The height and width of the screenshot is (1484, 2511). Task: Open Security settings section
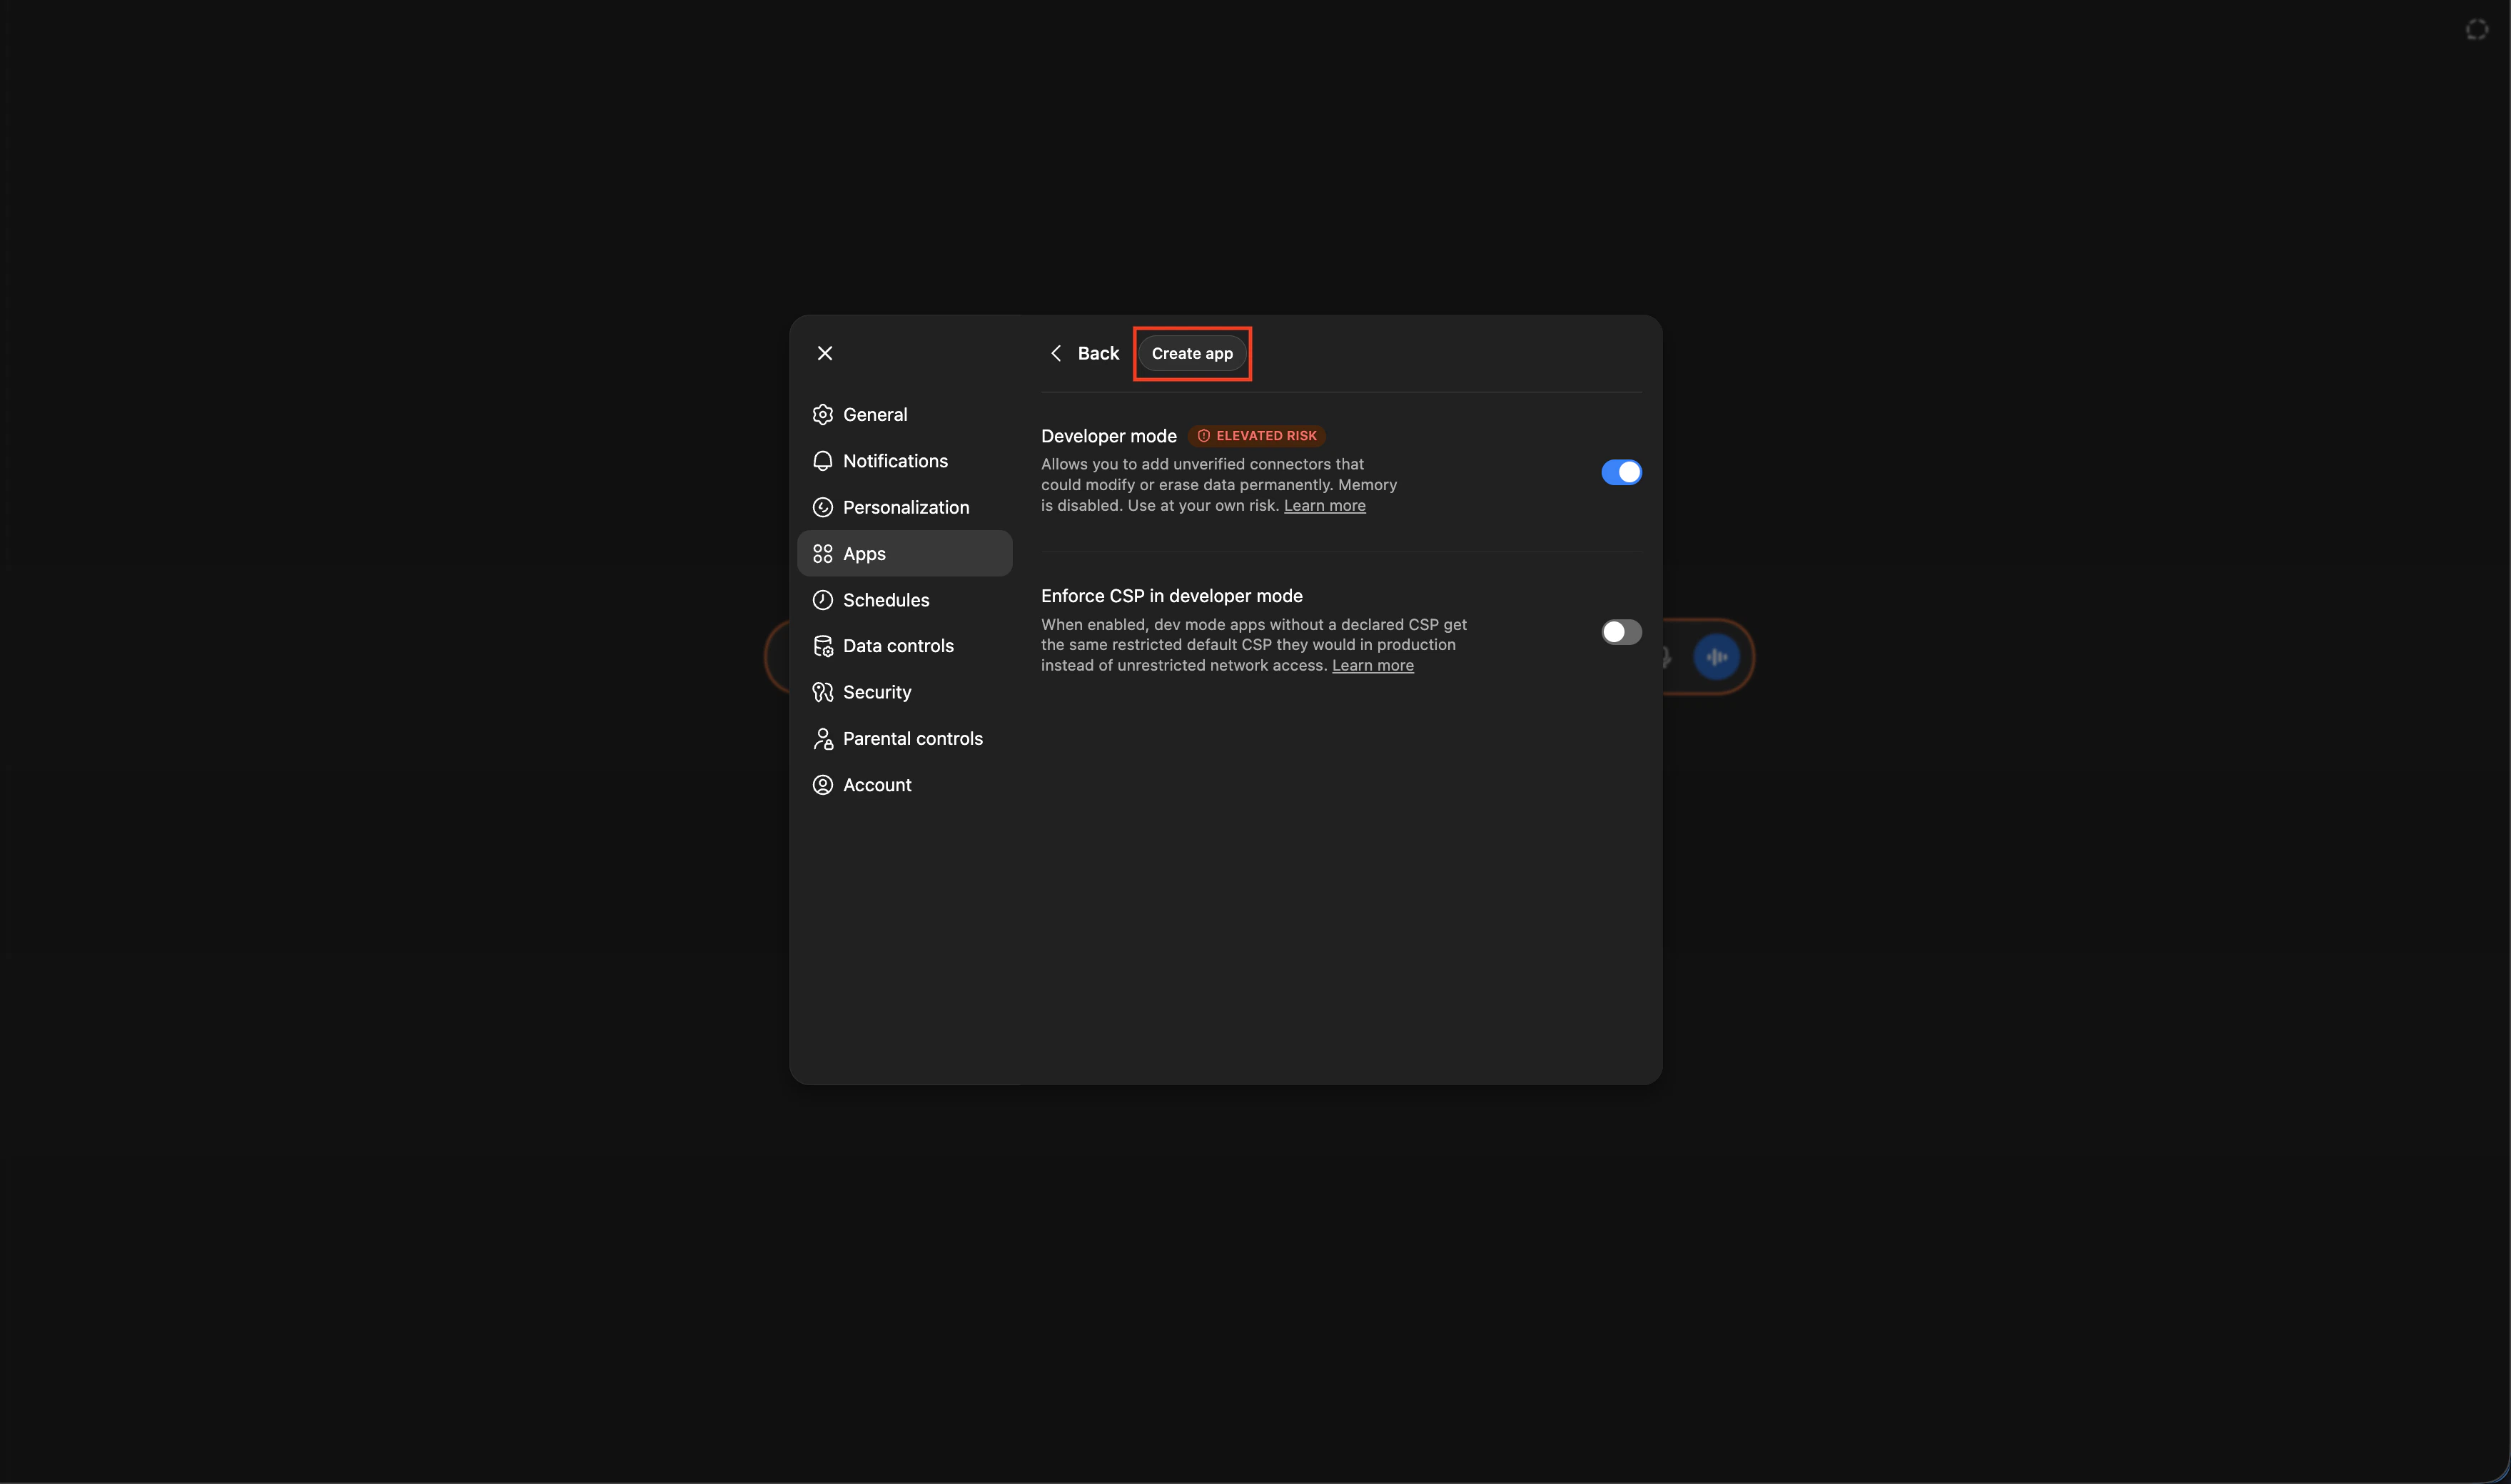[x=904, y=692]
